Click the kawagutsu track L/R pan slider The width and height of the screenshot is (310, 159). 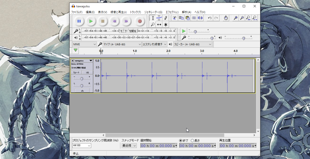pyautogui.click(x=82, y=85)
